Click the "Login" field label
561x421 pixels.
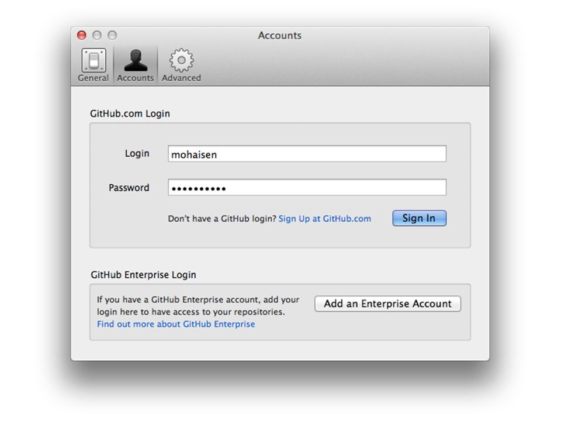pyautogui.click(x=137, y=154)
